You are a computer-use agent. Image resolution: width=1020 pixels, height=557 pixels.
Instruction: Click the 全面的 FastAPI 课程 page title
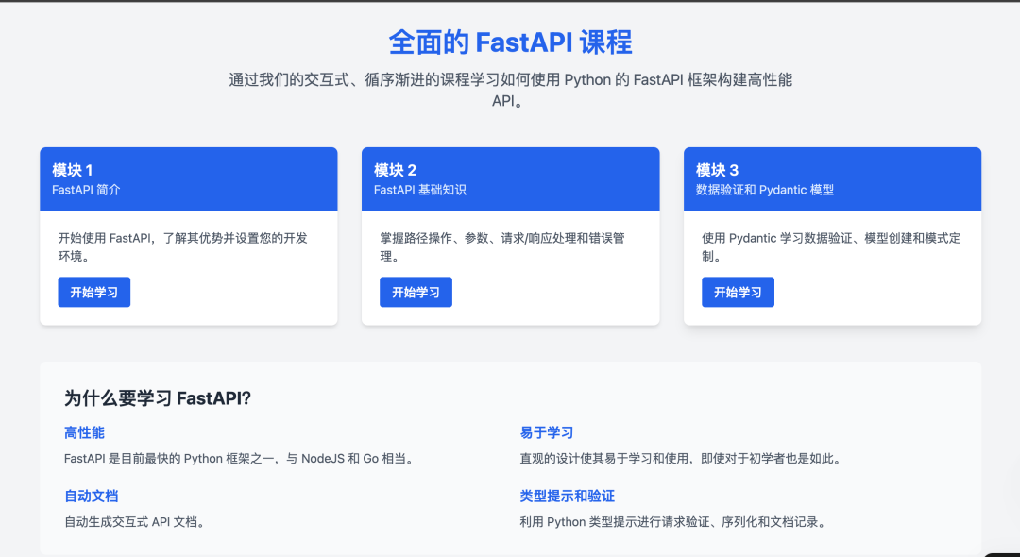coord(510,42)
